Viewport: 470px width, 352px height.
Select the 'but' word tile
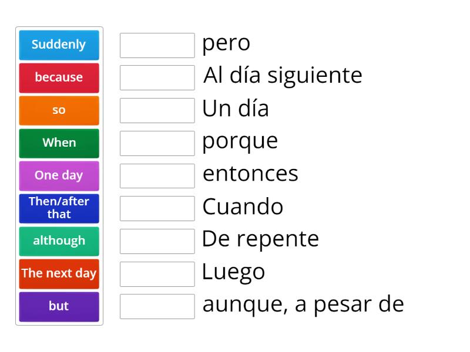tap(59, 307)
